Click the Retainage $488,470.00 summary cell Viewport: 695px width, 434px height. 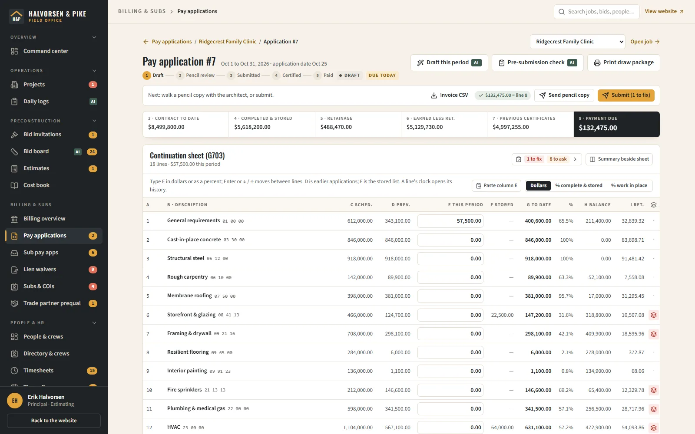(x=358, y=124)
